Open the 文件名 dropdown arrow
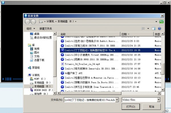 click(117, 100)
